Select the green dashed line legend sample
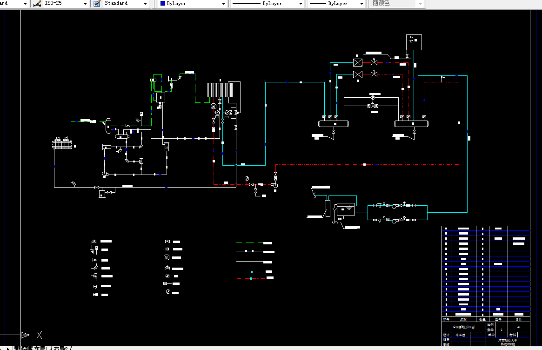Viewport: 542px width, 350px height. (x=249, y=242)
